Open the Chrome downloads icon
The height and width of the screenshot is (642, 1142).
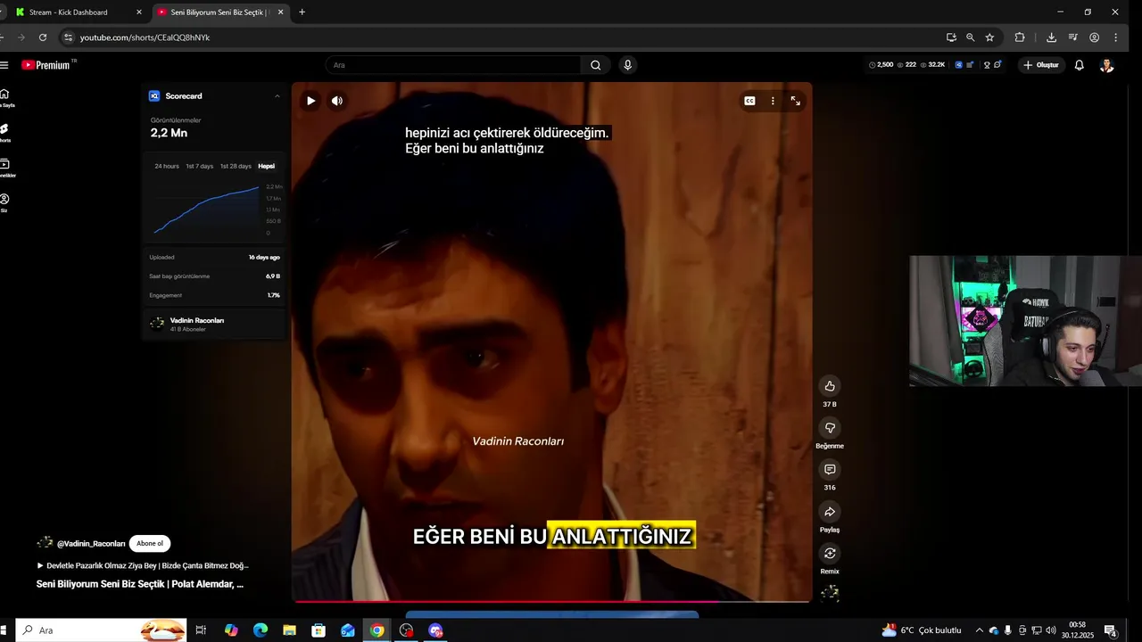pos(1051,37)
